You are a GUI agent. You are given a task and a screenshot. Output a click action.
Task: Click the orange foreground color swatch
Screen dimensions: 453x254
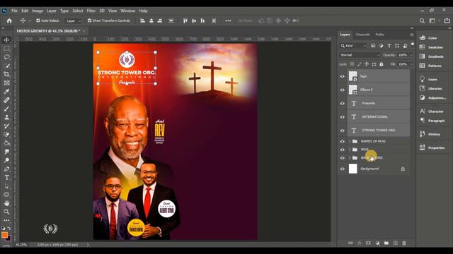coord(4,235)
